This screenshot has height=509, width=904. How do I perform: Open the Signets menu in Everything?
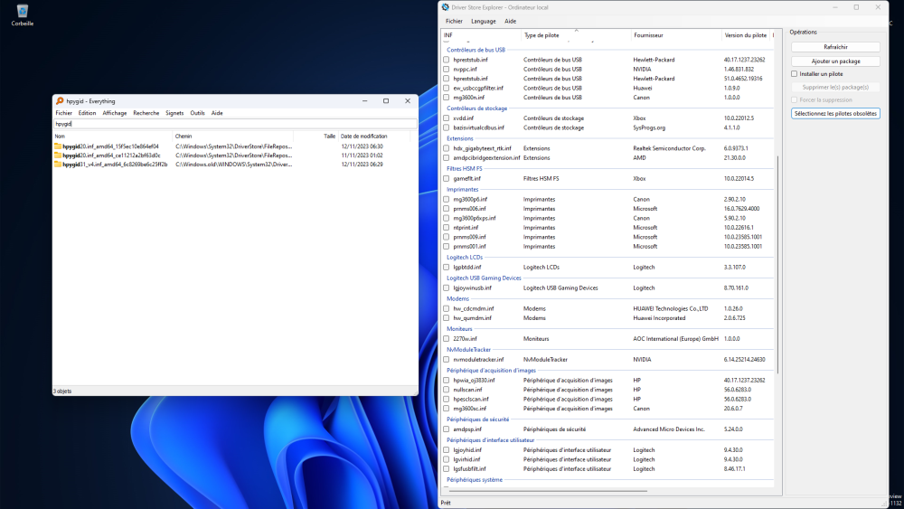(x=174, y=113)
